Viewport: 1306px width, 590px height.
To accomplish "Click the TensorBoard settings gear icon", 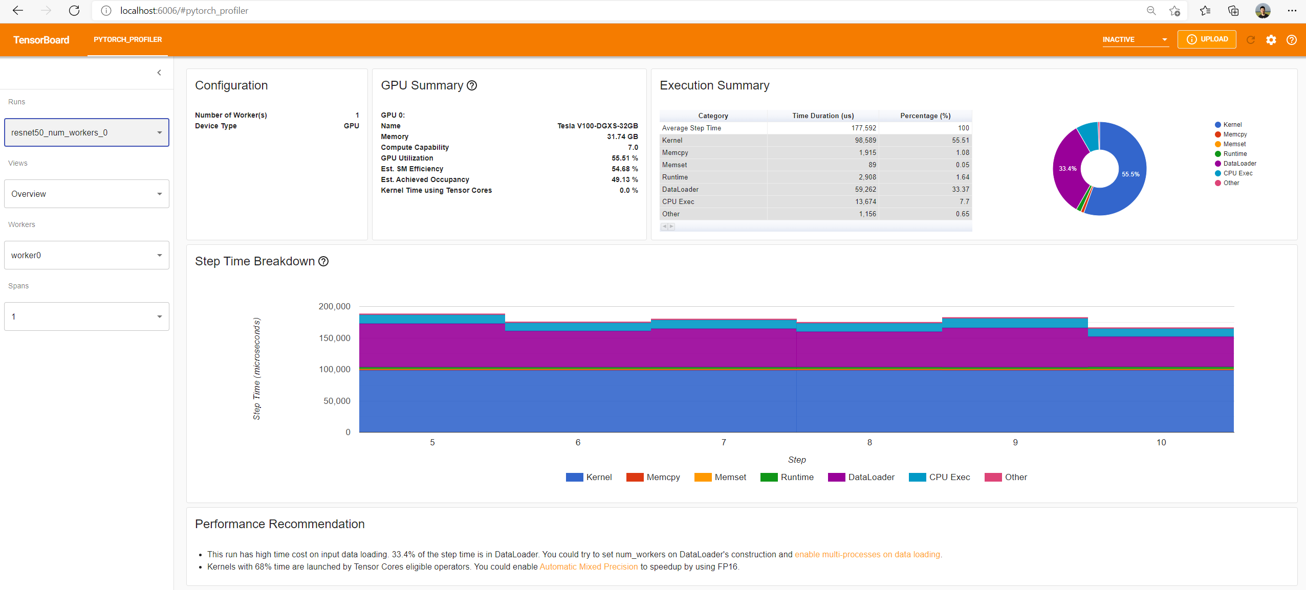I will pos(1271,40).
